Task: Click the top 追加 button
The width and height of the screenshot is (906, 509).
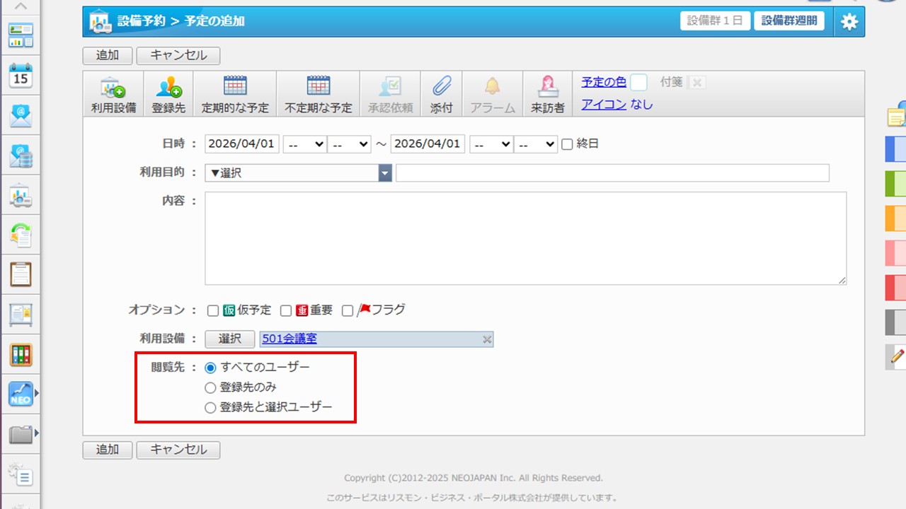Action: tap(108, 55)
